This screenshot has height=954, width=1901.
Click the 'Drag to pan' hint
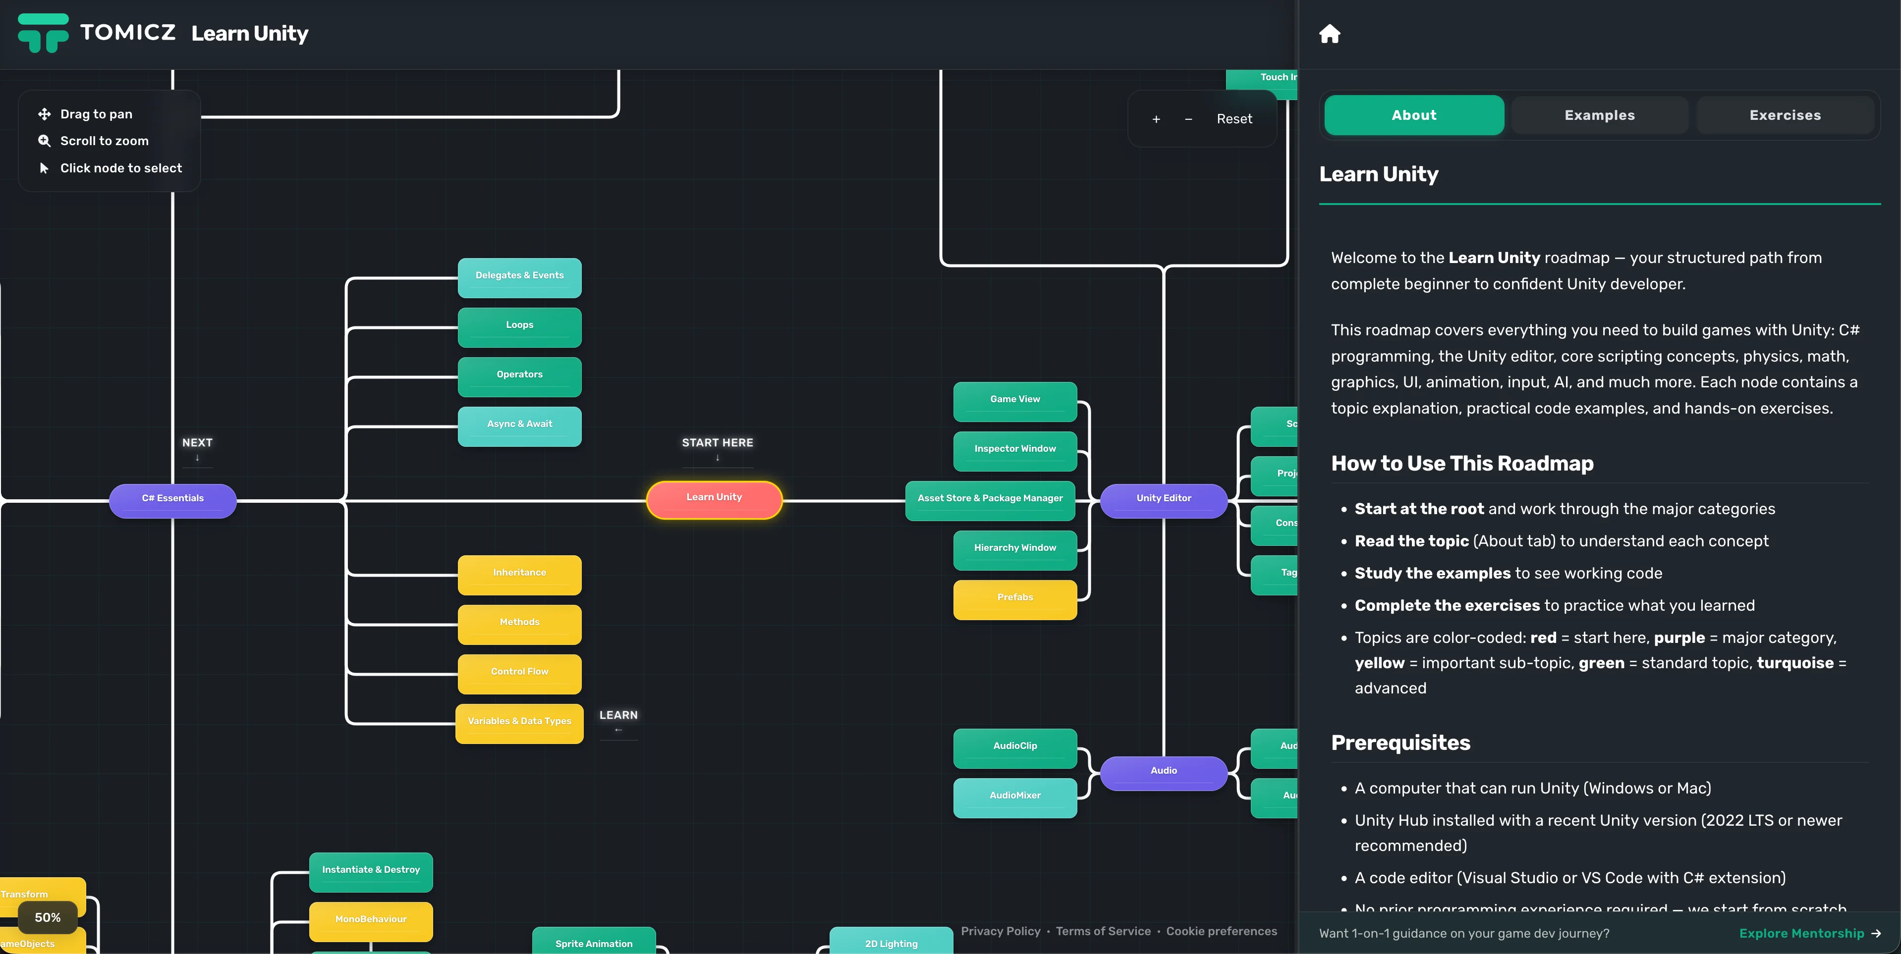(x=96, y=114)
